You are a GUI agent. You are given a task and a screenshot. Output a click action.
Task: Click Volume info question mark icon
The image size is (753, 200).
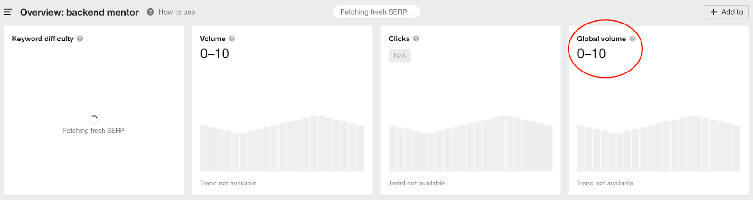(x=232, y=39)
